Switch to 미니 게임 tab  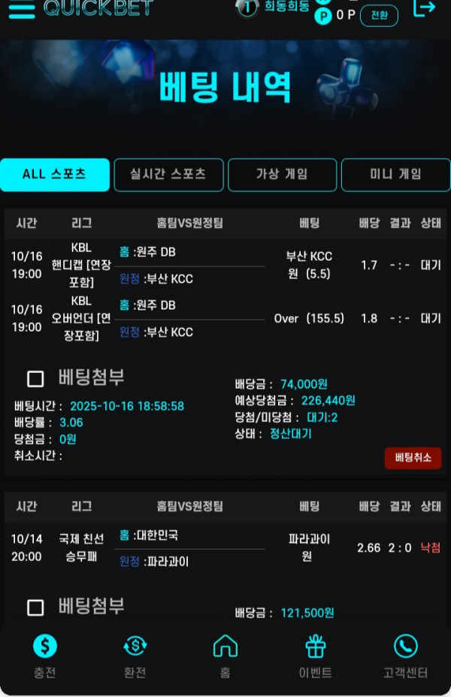395,174
